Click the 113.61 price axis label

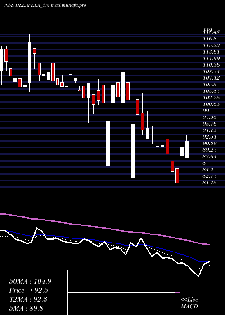click(x=211, y=52)
